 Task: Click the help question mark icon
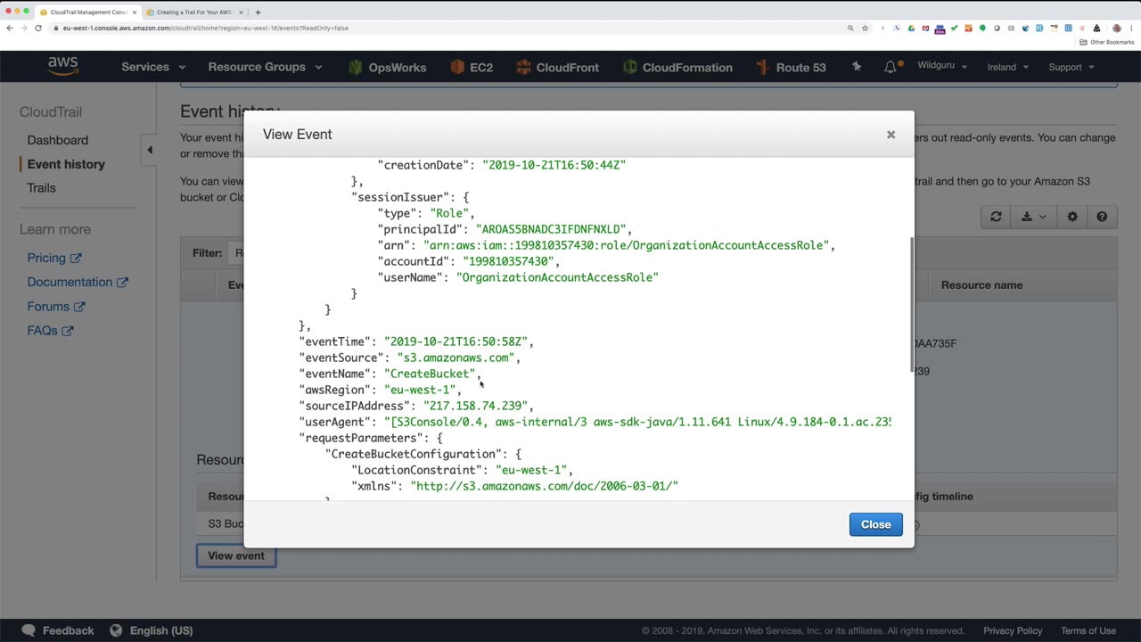[x=1102, y=217]
